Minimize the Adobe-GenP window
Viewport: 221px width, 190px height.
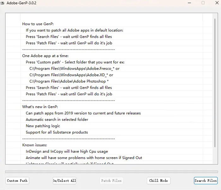pyautogui.click(x=189, y=3)
